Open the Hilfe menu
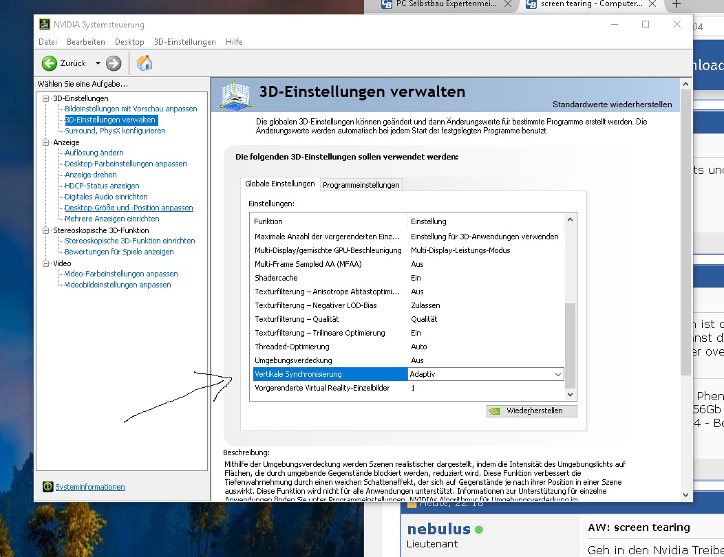 coord(234,42)
